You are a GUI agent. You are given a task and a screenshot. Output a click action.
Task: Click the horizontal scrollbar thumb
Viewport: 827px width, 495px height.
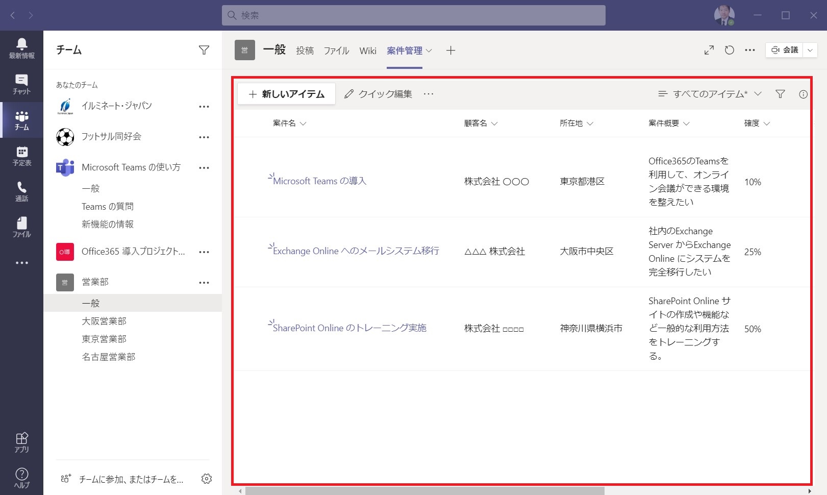click(424, 491)
